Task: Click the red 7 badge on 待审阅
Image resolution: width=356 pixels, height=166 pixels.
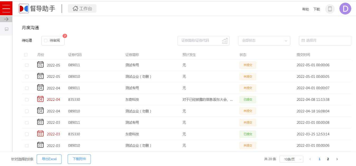Action: [65, 36]
